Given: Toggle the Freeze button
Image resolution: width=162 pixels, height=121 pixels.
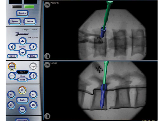Looking at the screenshot, I should click(12, 66).
